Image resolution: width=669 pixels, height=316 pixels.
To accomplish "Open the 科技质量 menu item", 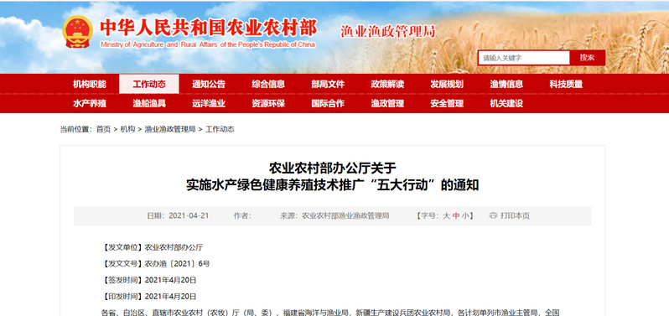I will (x=566, y=84).
